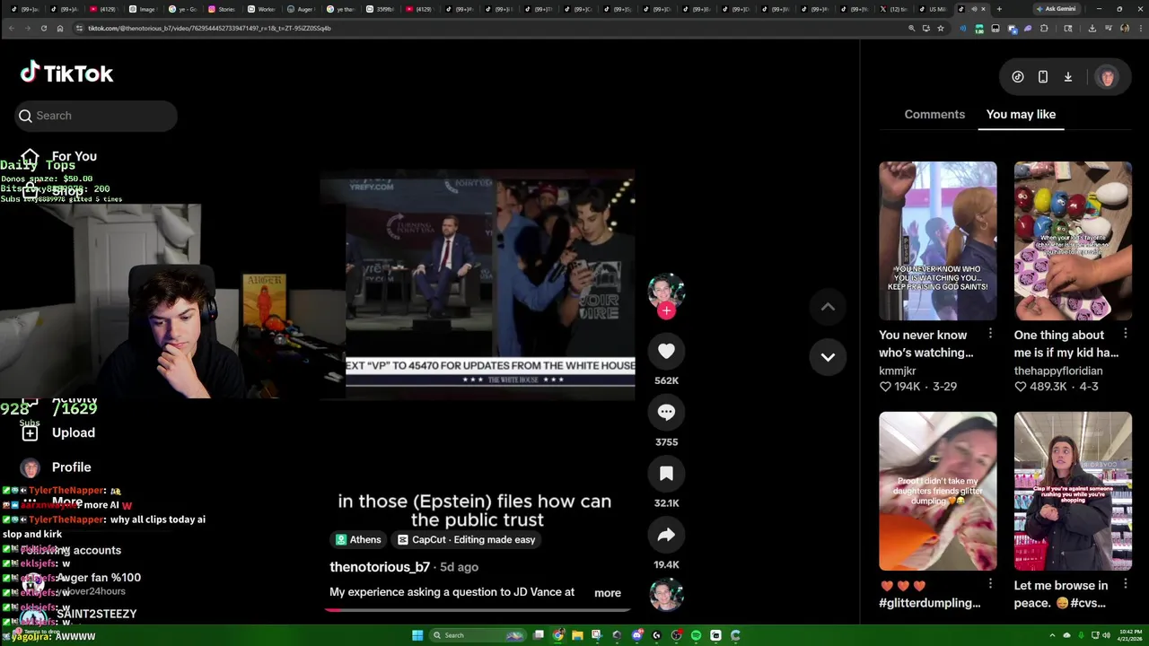This screenshot has width=1149, height=646.
Task: Open comments via the speech bubble icon
Action: (x=666, y=413)
